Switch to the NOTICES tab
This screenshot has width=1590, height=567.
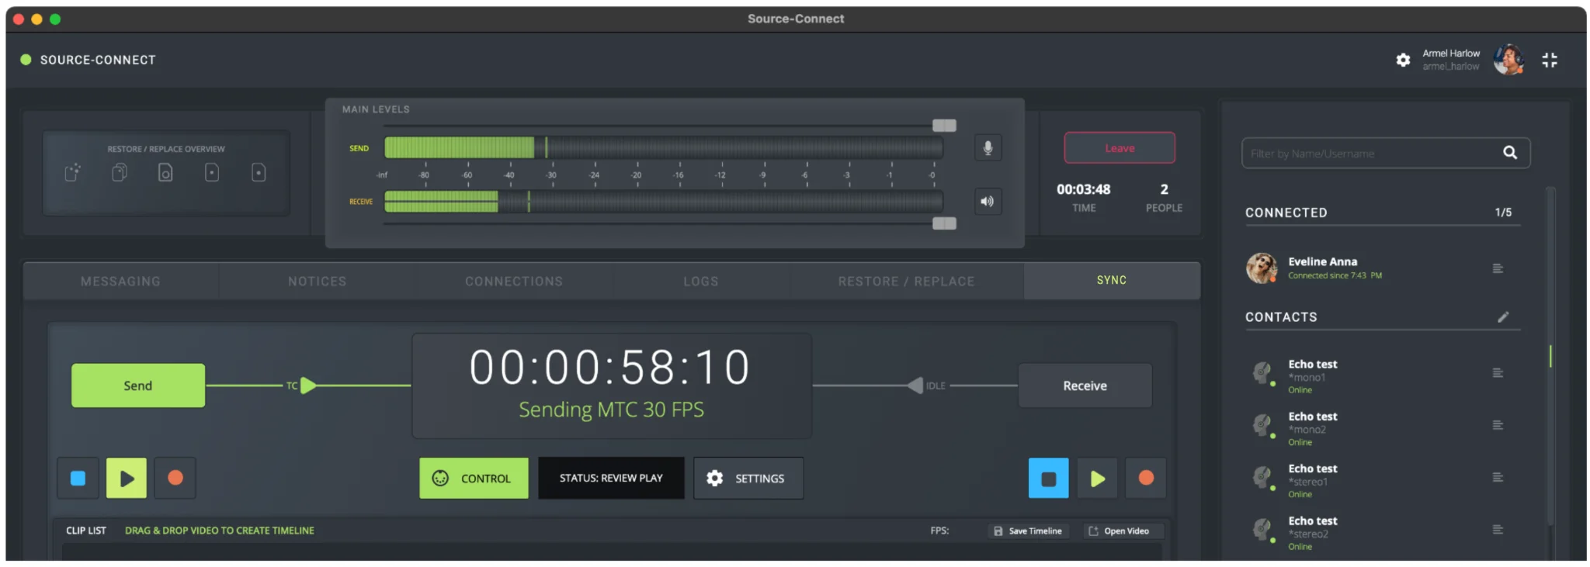click(x=317, y=281)
